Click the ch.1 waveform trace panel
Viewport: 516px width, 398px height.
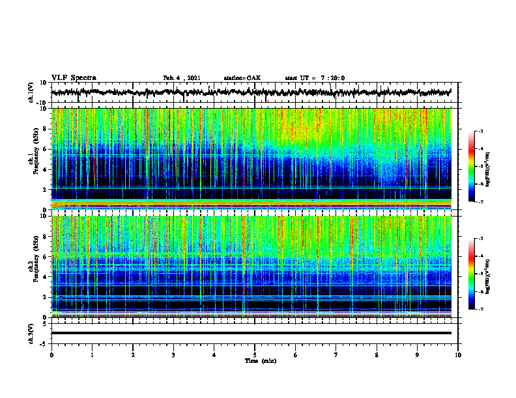255,92
